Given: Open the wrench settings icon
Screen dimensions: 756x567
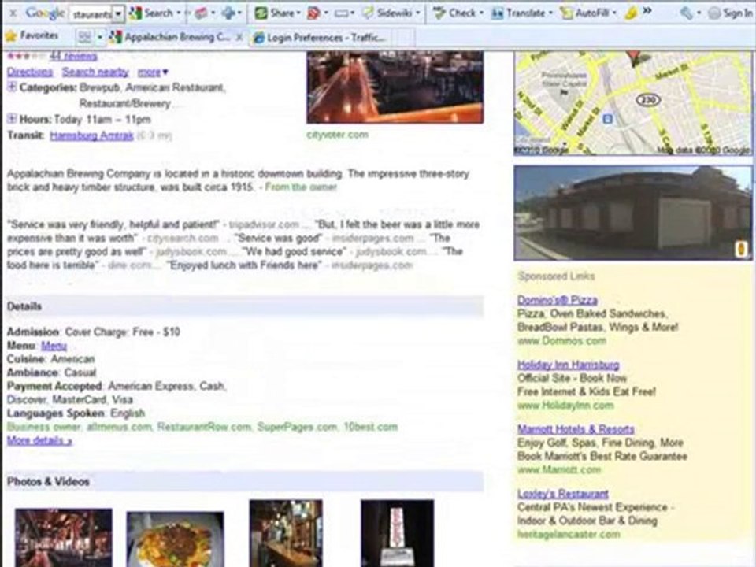Looking at the screenshot, I should (687, 14).
